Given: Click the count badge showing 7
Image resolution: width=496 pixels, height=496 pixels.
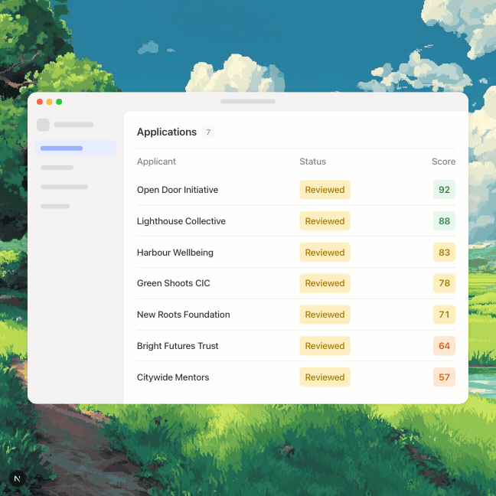Looking at the screenshot, I should [208, 132].
